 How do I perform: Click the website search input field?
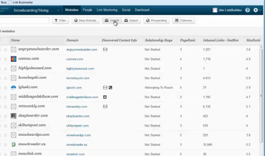pyautogui.click(x=25, y=20)
